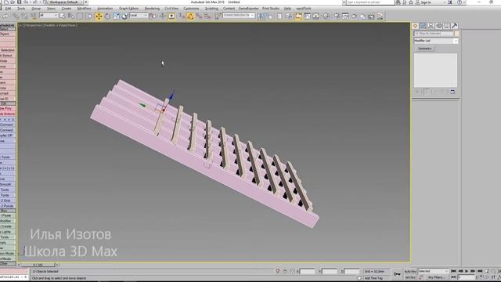
Task: Click the Help question mark icon
Action: [460, 2]
